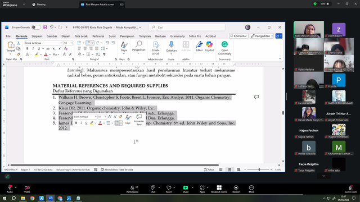Open the Book Antiqua font name dropdown in ribbon

[x=61, y=43]
